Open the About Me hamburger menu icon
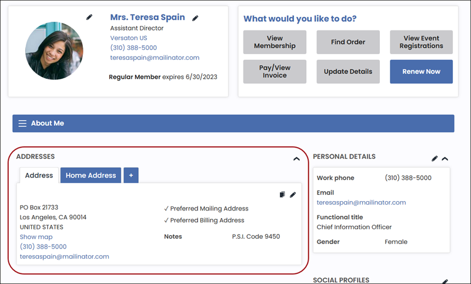 pos(22,123)
